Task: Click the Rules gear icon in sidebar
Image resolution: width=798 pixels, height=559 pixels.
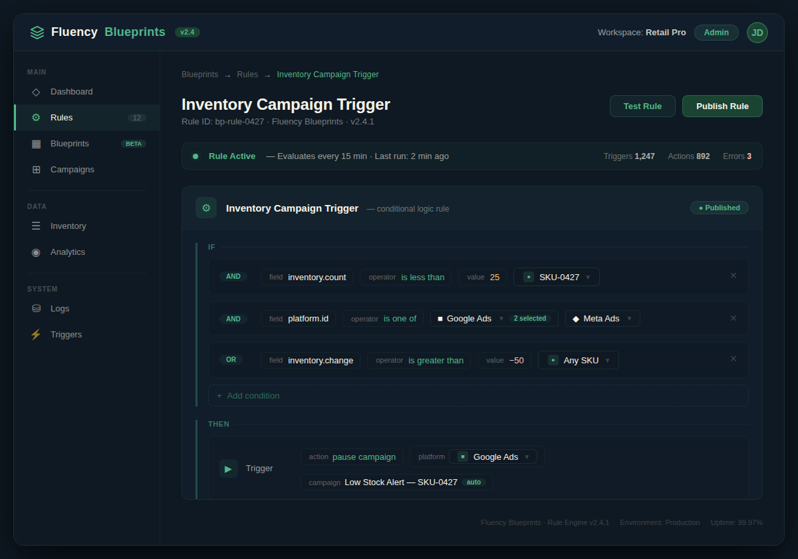Action: 36,118
